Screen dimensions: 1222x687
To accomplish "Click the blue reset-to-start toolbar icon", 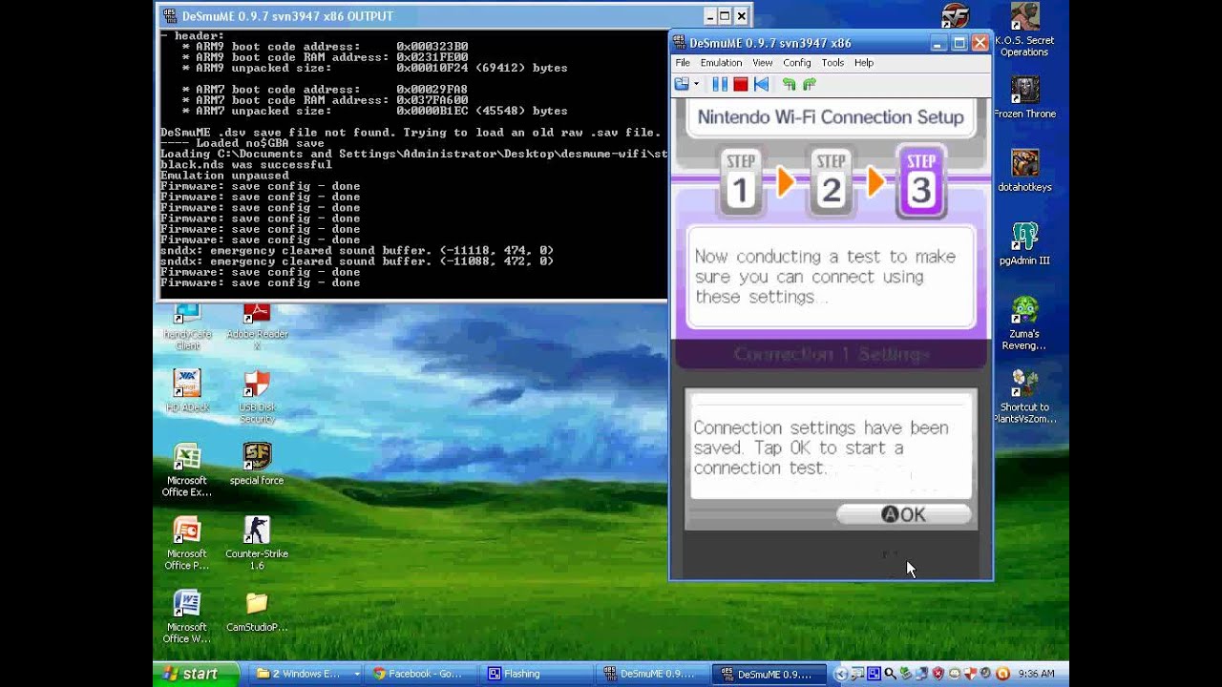I will [x=761, y=84].
